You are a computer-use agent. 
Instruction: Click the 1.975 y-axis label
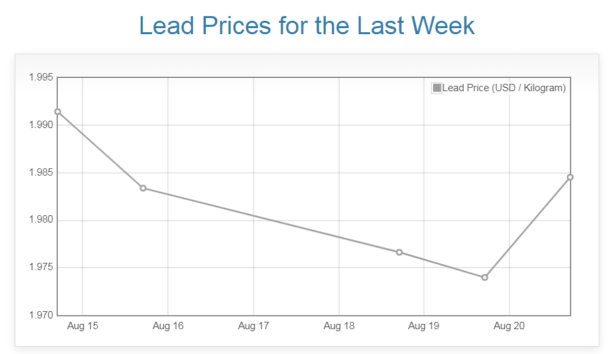tap(40, 268)
